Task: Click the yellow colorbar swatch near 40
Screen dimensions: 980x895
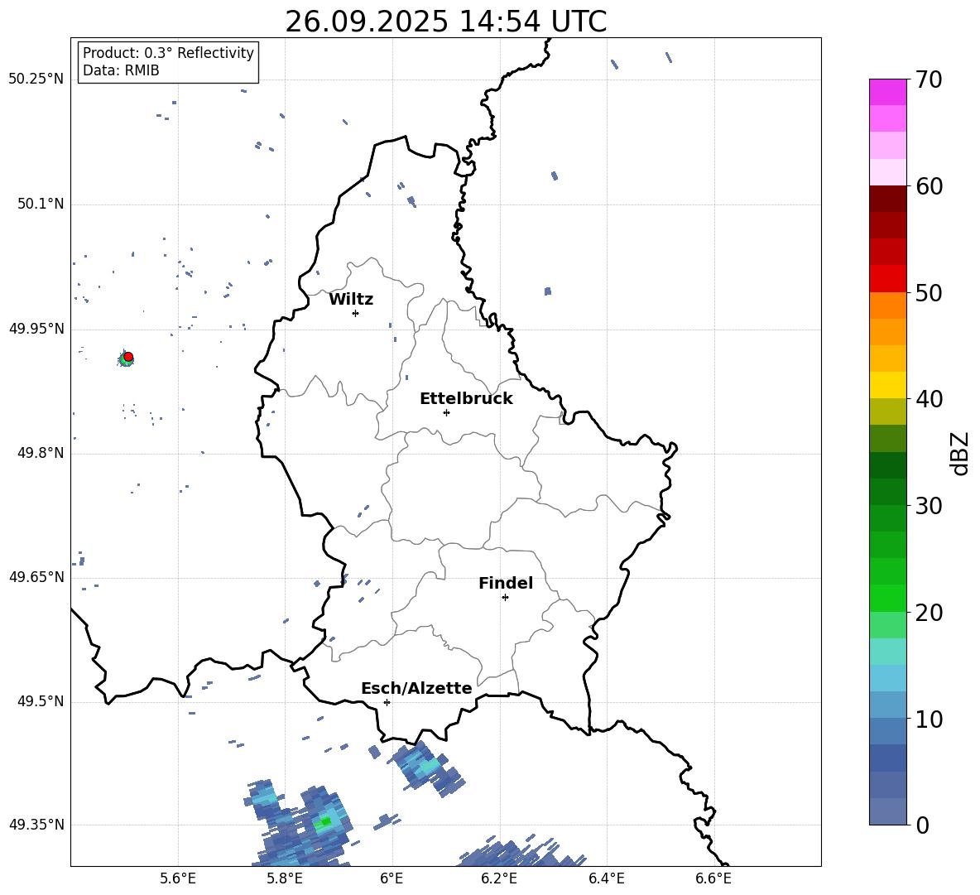Action: pos(887,385)
